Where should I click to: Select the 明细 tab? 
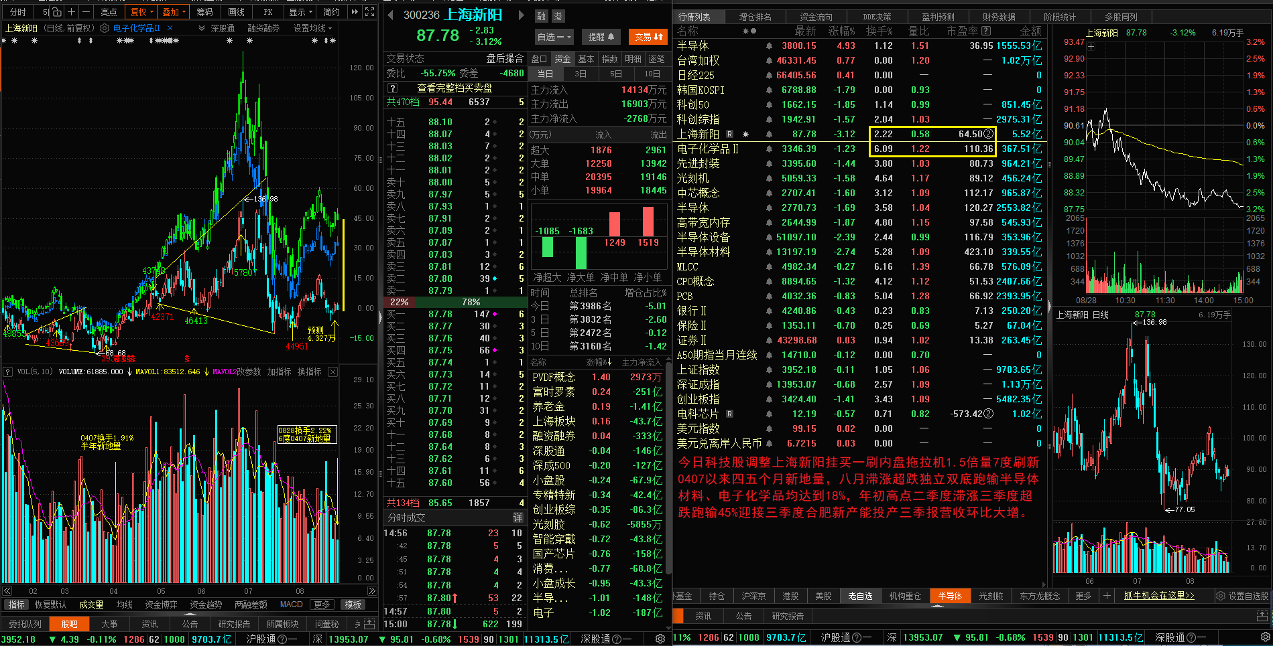point(633,59)
